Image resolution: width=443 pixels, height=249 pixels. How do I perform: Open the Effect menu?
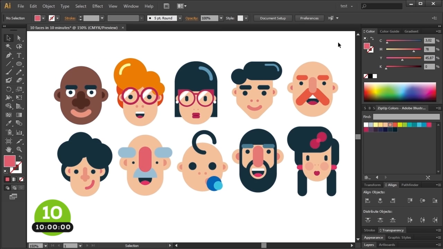[97, 6]
